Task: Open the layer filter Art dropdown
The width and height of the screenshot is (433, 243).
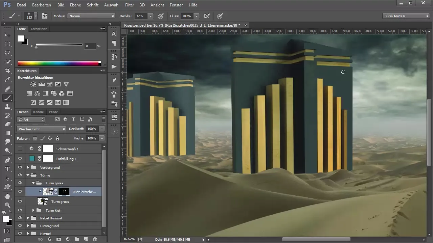Action: click(x=31, y=119)
